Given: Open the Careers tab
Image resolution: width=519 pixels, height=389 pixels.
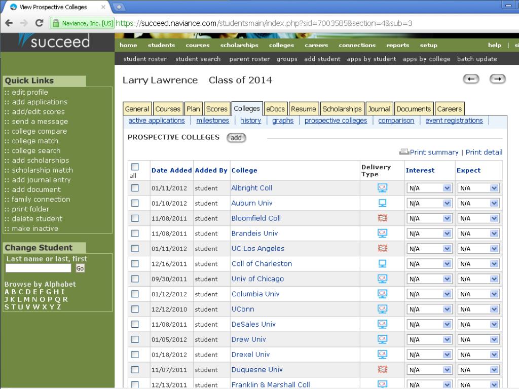Looking at the screenshot, I should coord(449,109).
